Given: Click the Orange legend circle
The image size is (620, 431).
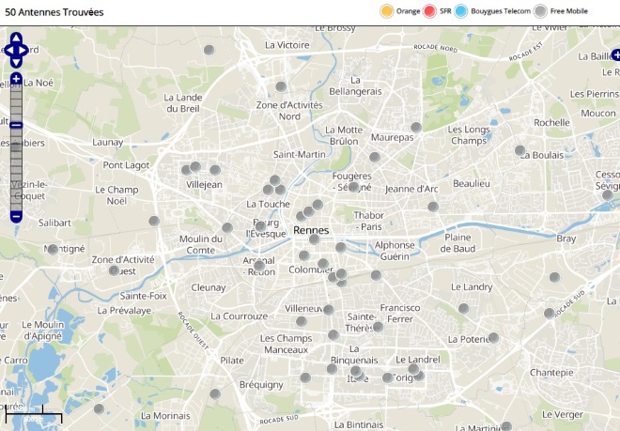Looking at the screenshot, I should point(387,11).
